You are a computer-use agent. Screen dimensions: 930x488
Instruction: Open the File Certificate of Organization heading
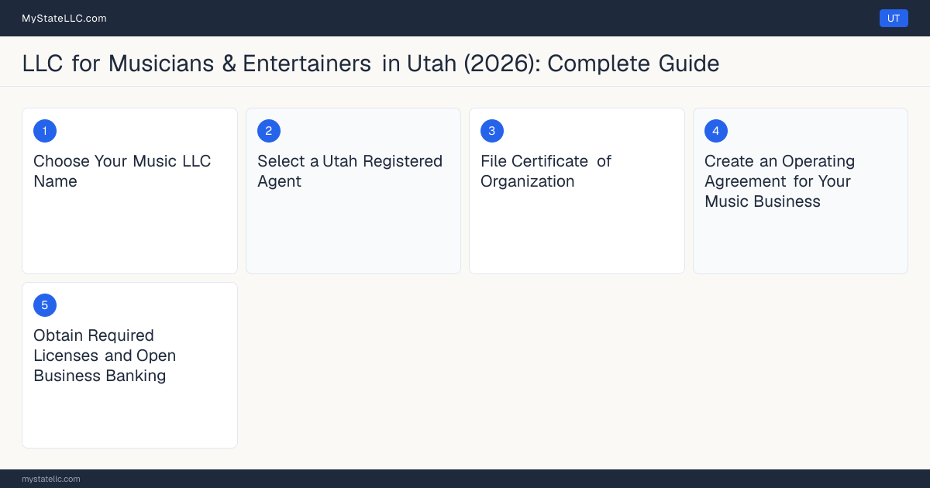coord(546,171)
